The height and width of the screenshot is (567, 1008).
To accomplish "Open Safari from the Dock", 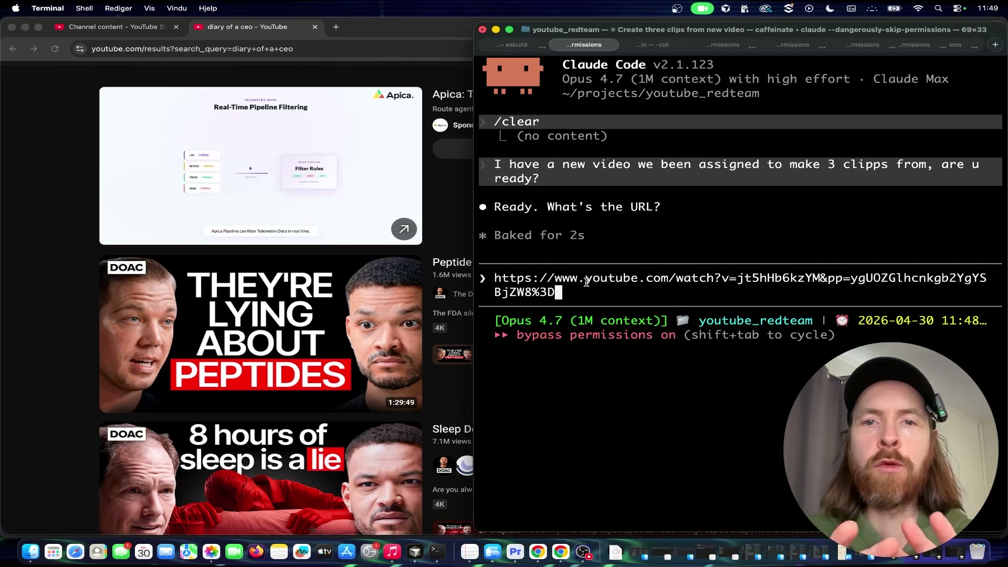I will (76, 552).
